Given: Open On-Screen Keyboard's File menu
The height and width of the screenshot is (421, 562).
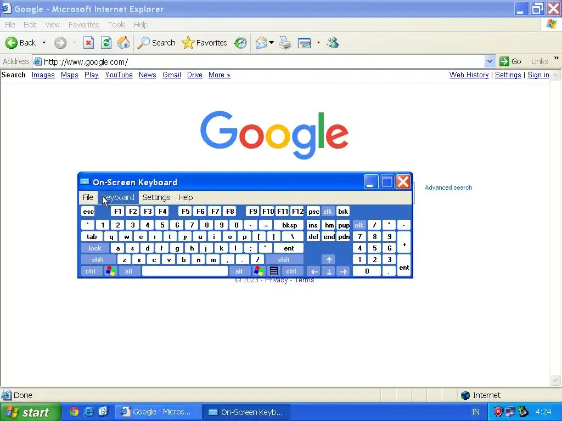Looking at the screenshot, I should click(88, 197).
